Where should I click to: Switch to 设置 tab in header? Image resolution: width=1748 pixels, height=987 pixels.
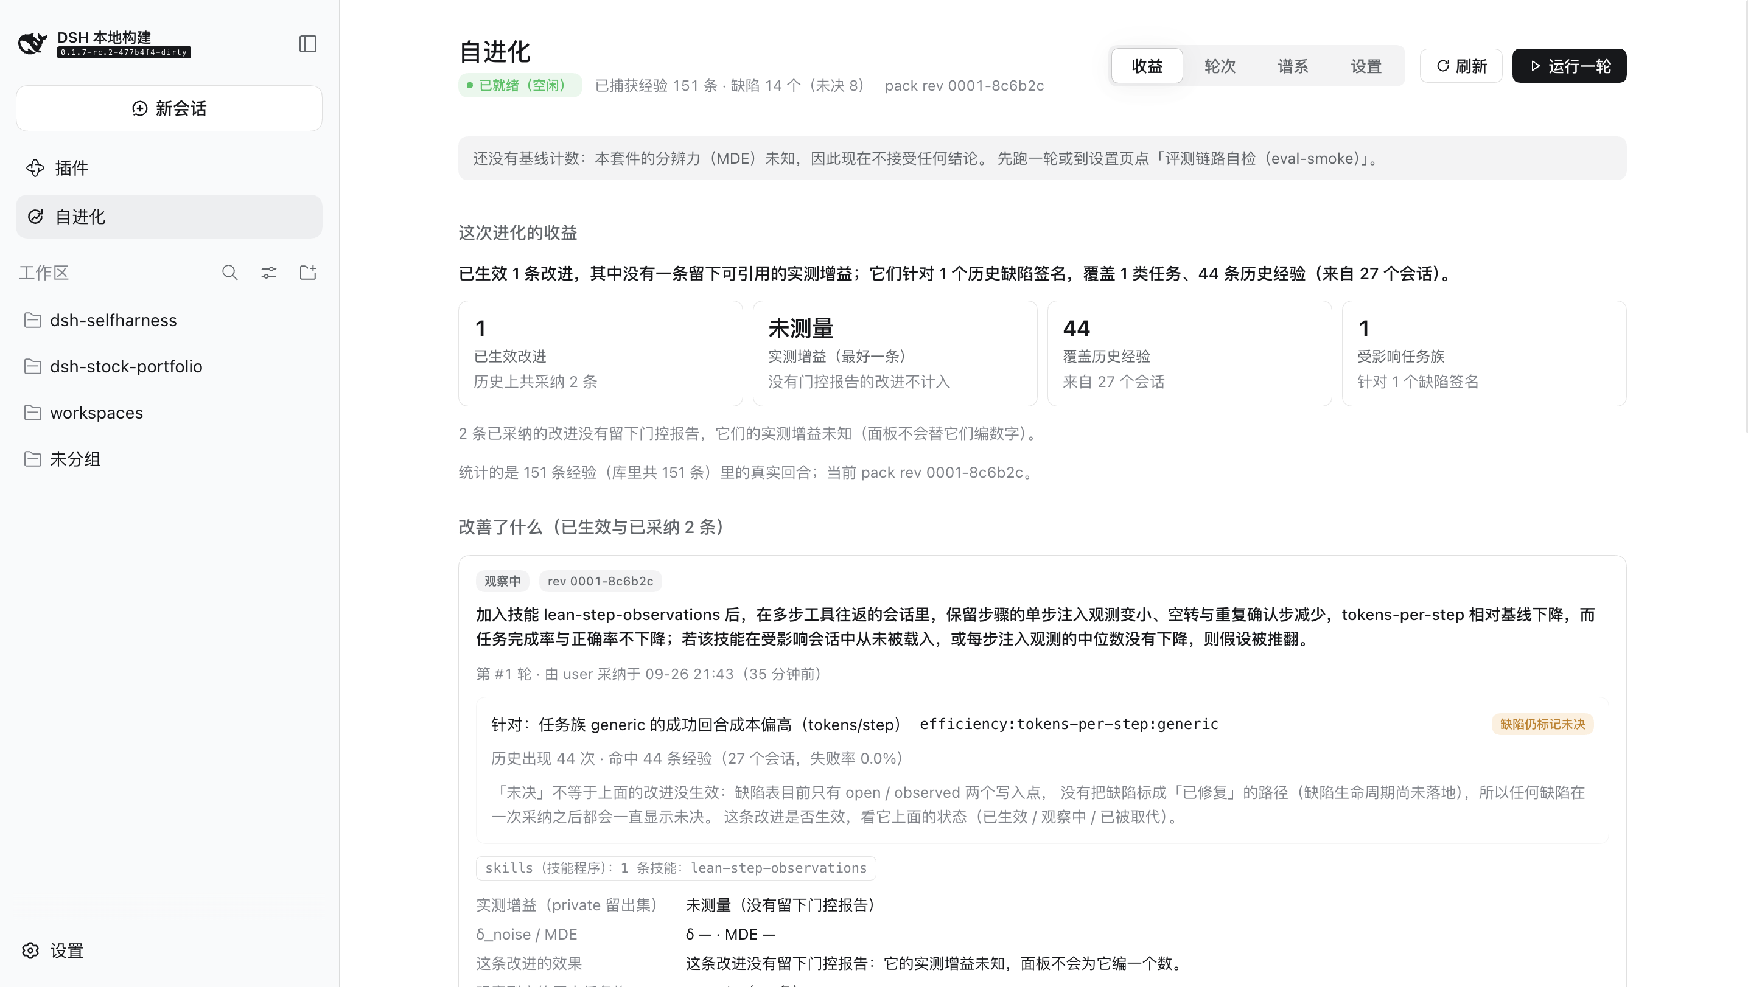[1366, 66]
